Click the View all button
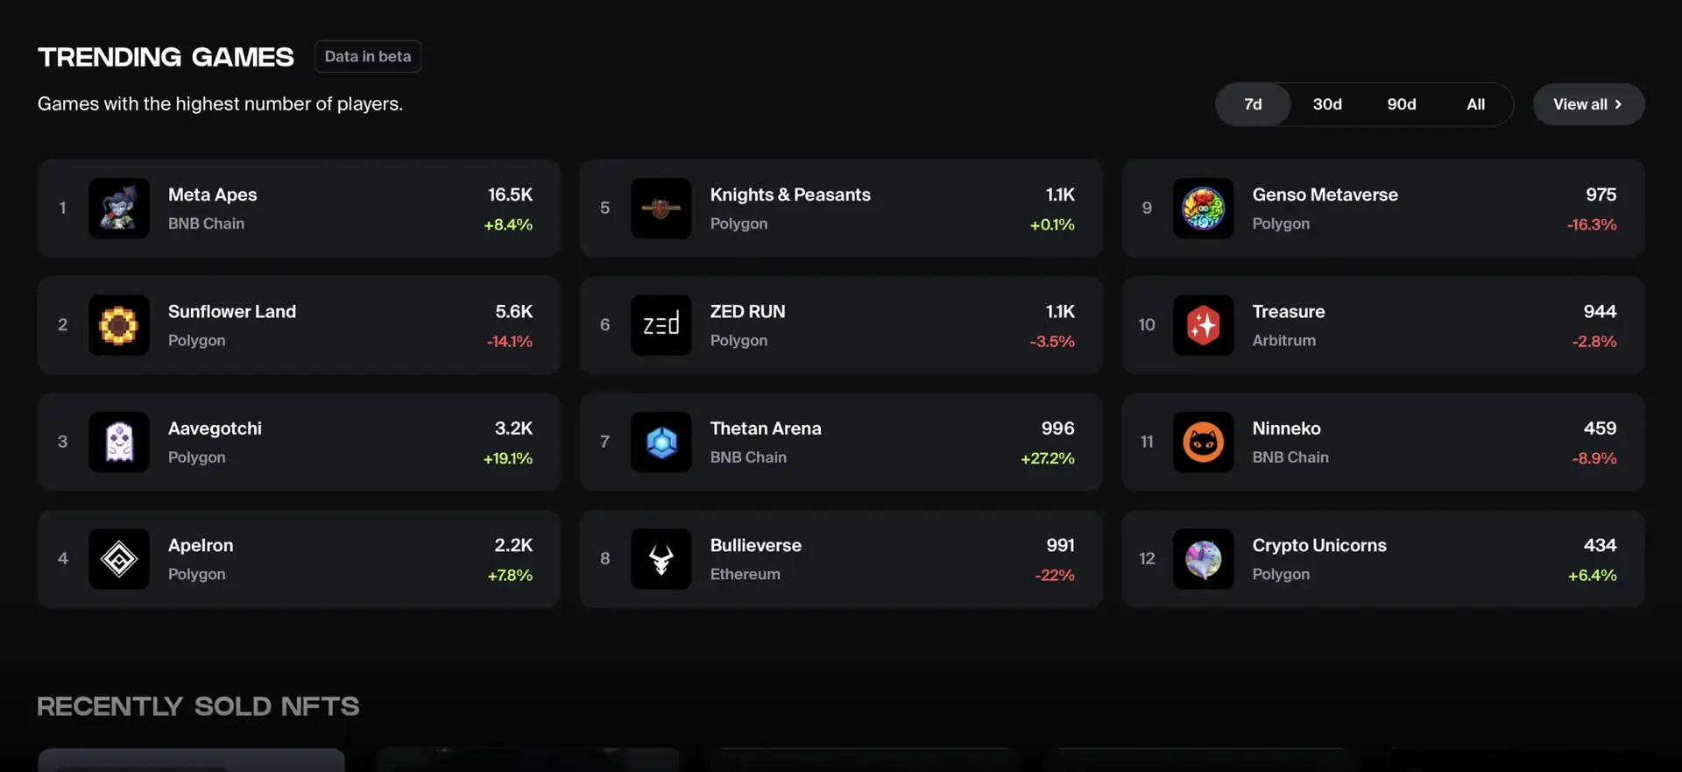1682x772 pixels. pos(1588,104)
